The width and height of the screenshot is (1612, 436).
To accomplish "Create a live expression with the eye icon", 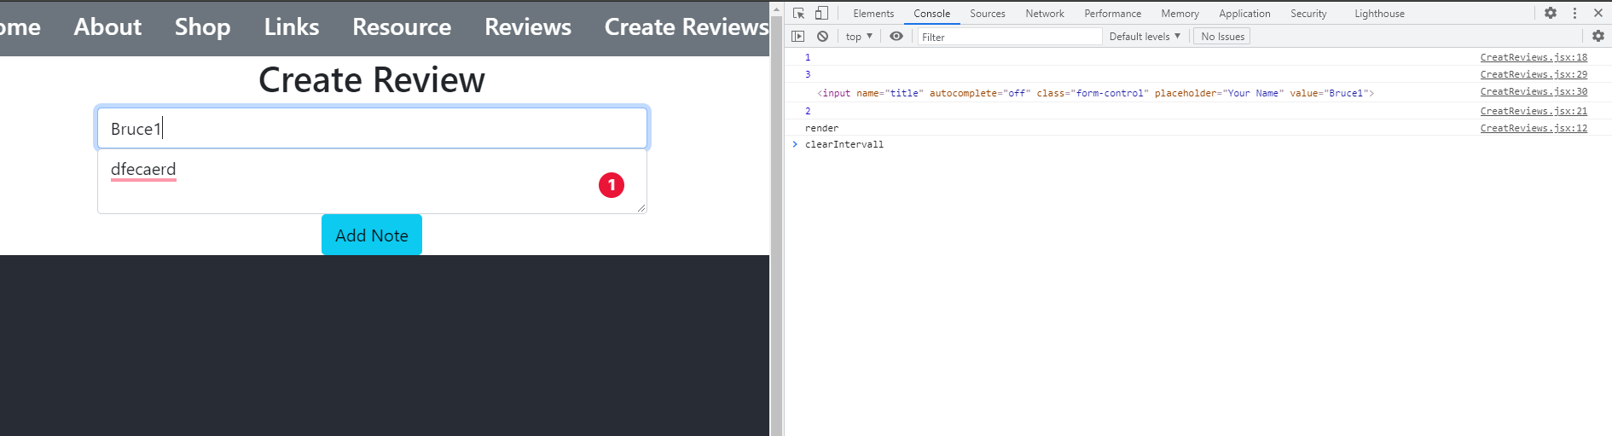I will coord(896,36).
